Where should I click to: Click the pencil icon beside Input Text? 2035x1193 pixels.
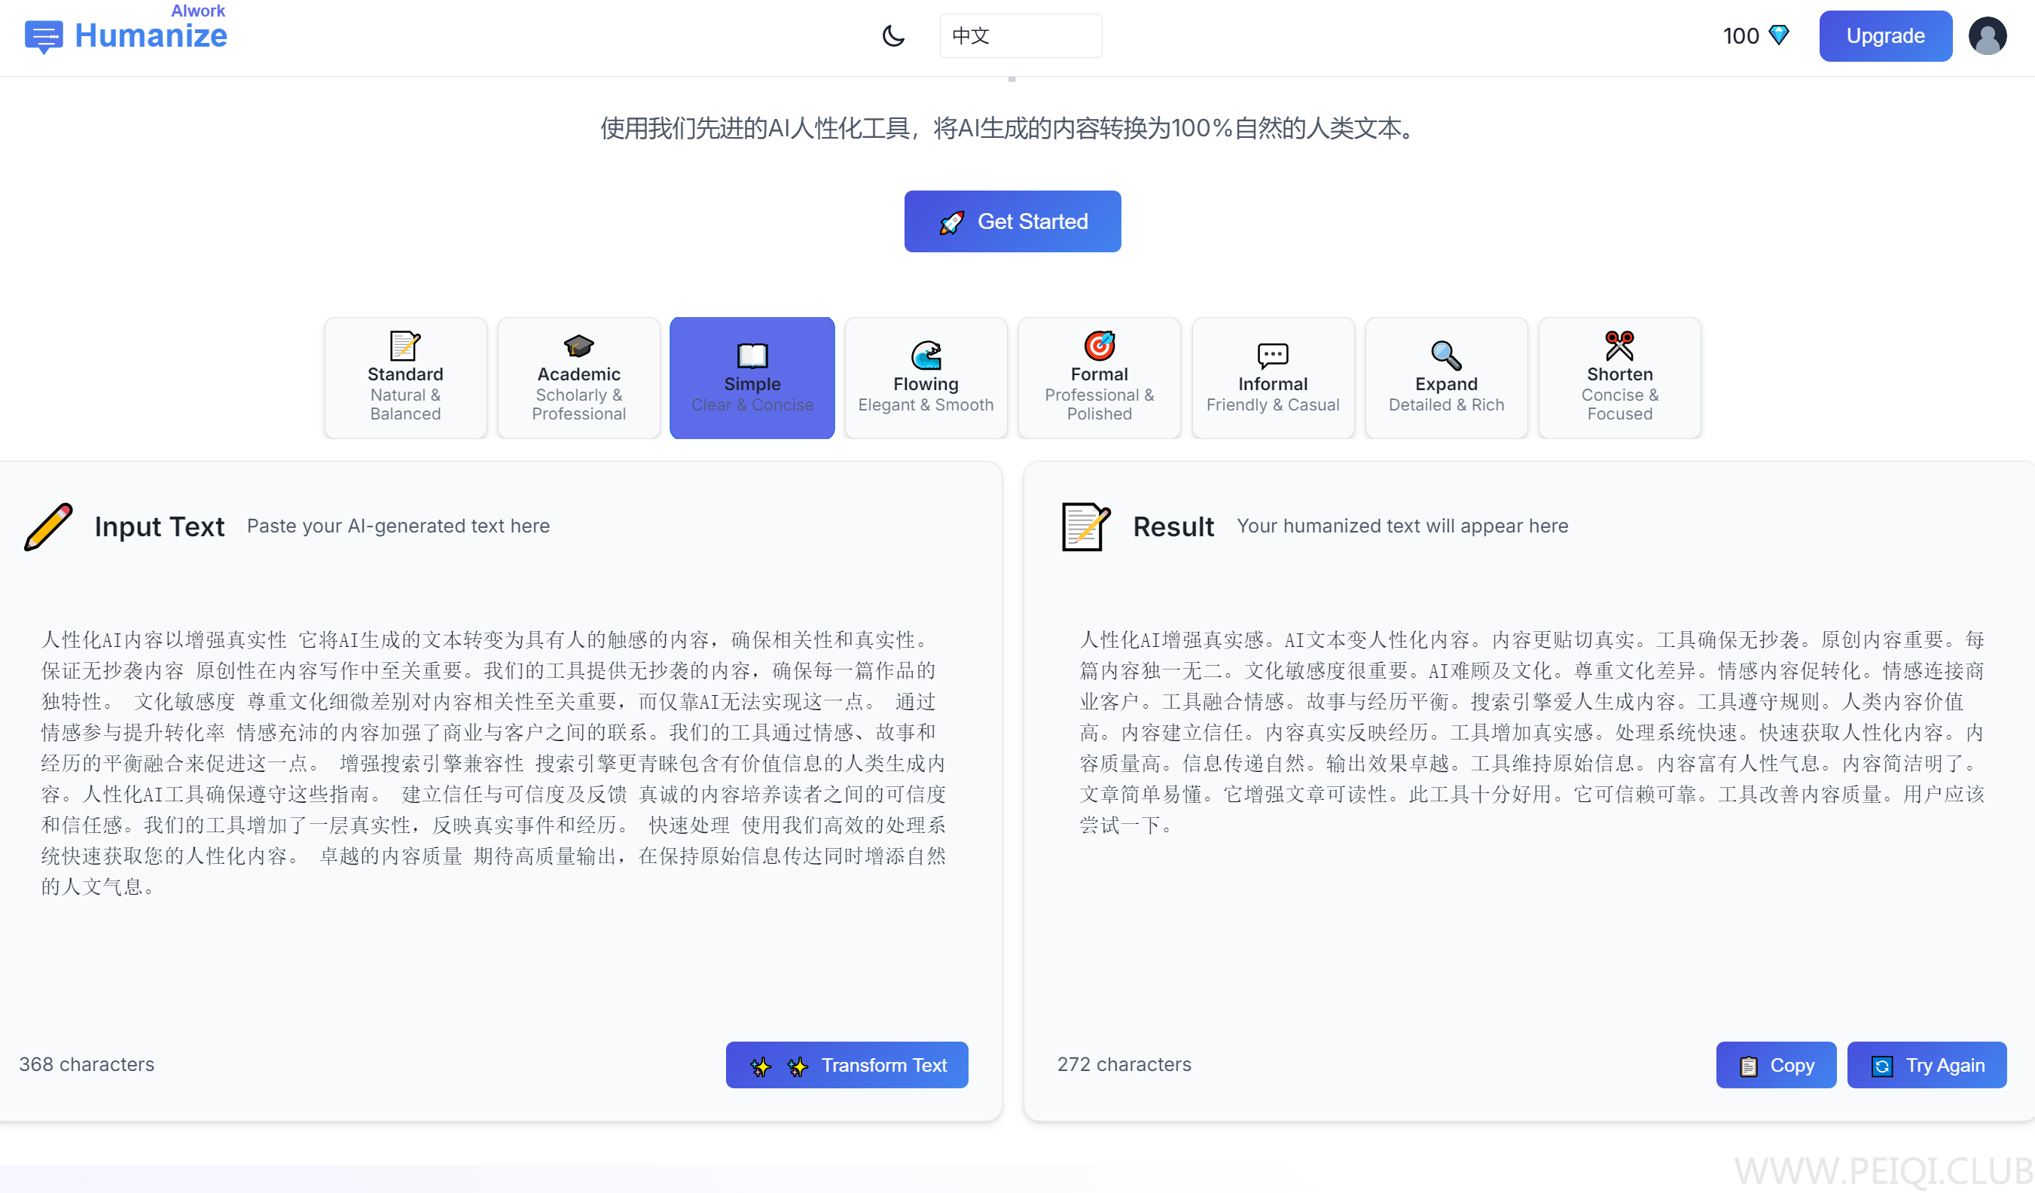click(48, 526)
